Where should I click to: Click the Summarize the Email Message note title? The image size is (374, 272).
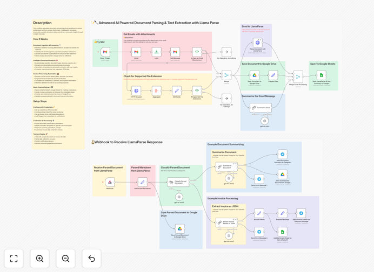[x=258, y=96]
